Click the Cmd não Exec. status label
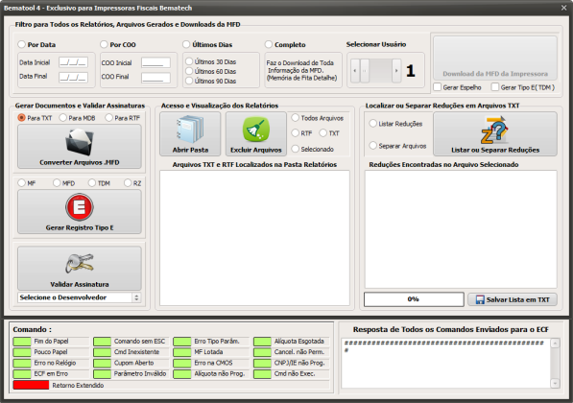Viewport: 573px width, 403px height. click(295, 374)
